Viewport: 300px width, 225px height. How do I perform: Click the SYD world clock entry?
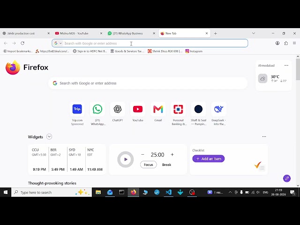[x=76, y=159]
